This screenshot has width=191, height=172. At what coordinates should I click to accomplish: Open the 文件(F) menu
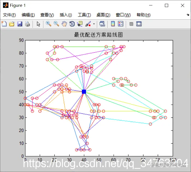(9, 15)
